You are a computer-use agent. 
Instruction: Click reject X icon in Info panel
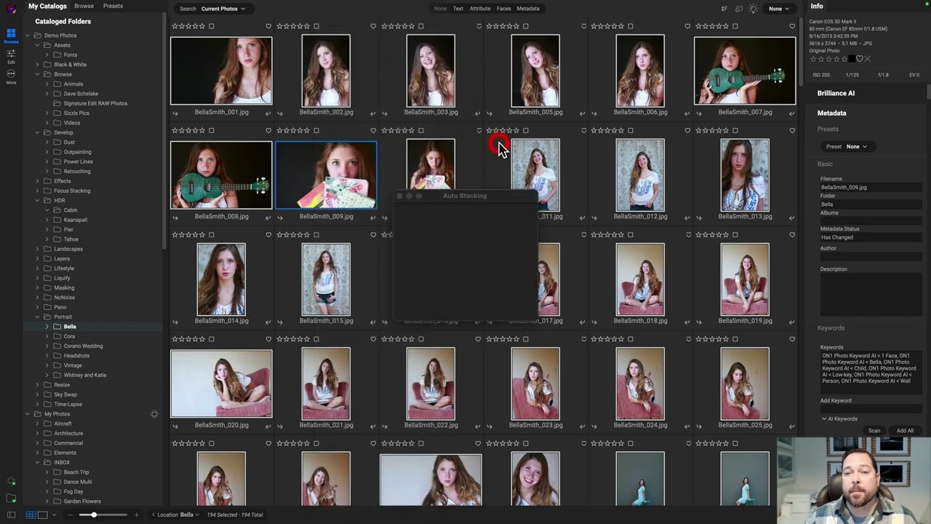pos(867,59)
